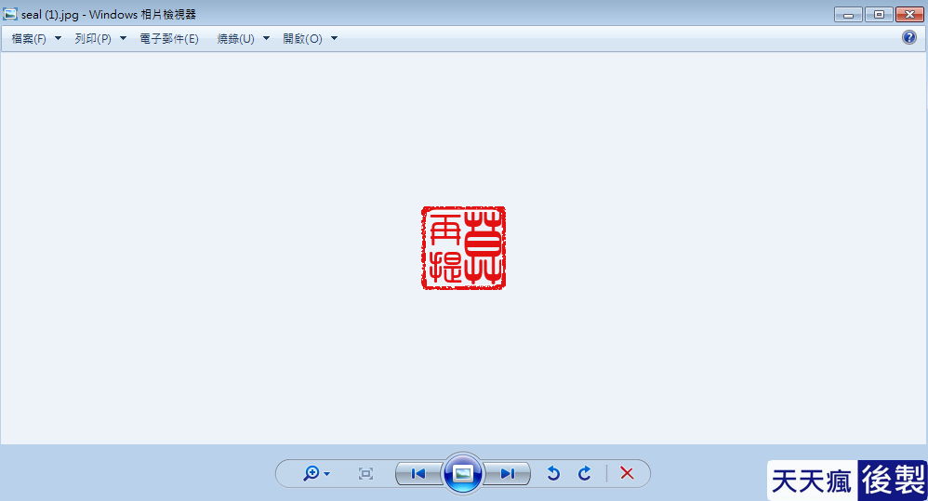Open the 燒錄(U) menu
928x501 pixels.
point(235,38)
